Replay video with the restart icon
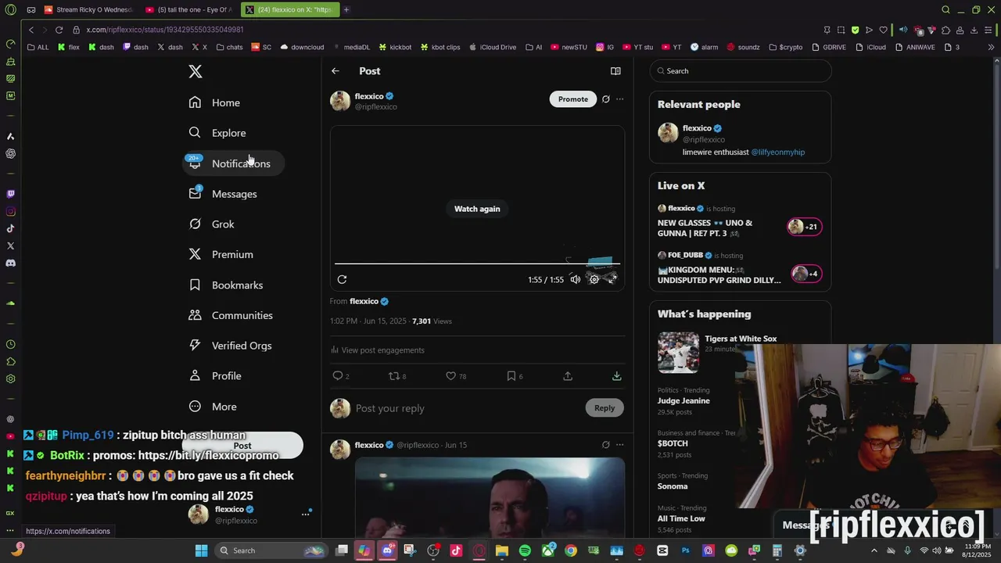This screenshot has width=1001, height=563. (x=342, y=279)
